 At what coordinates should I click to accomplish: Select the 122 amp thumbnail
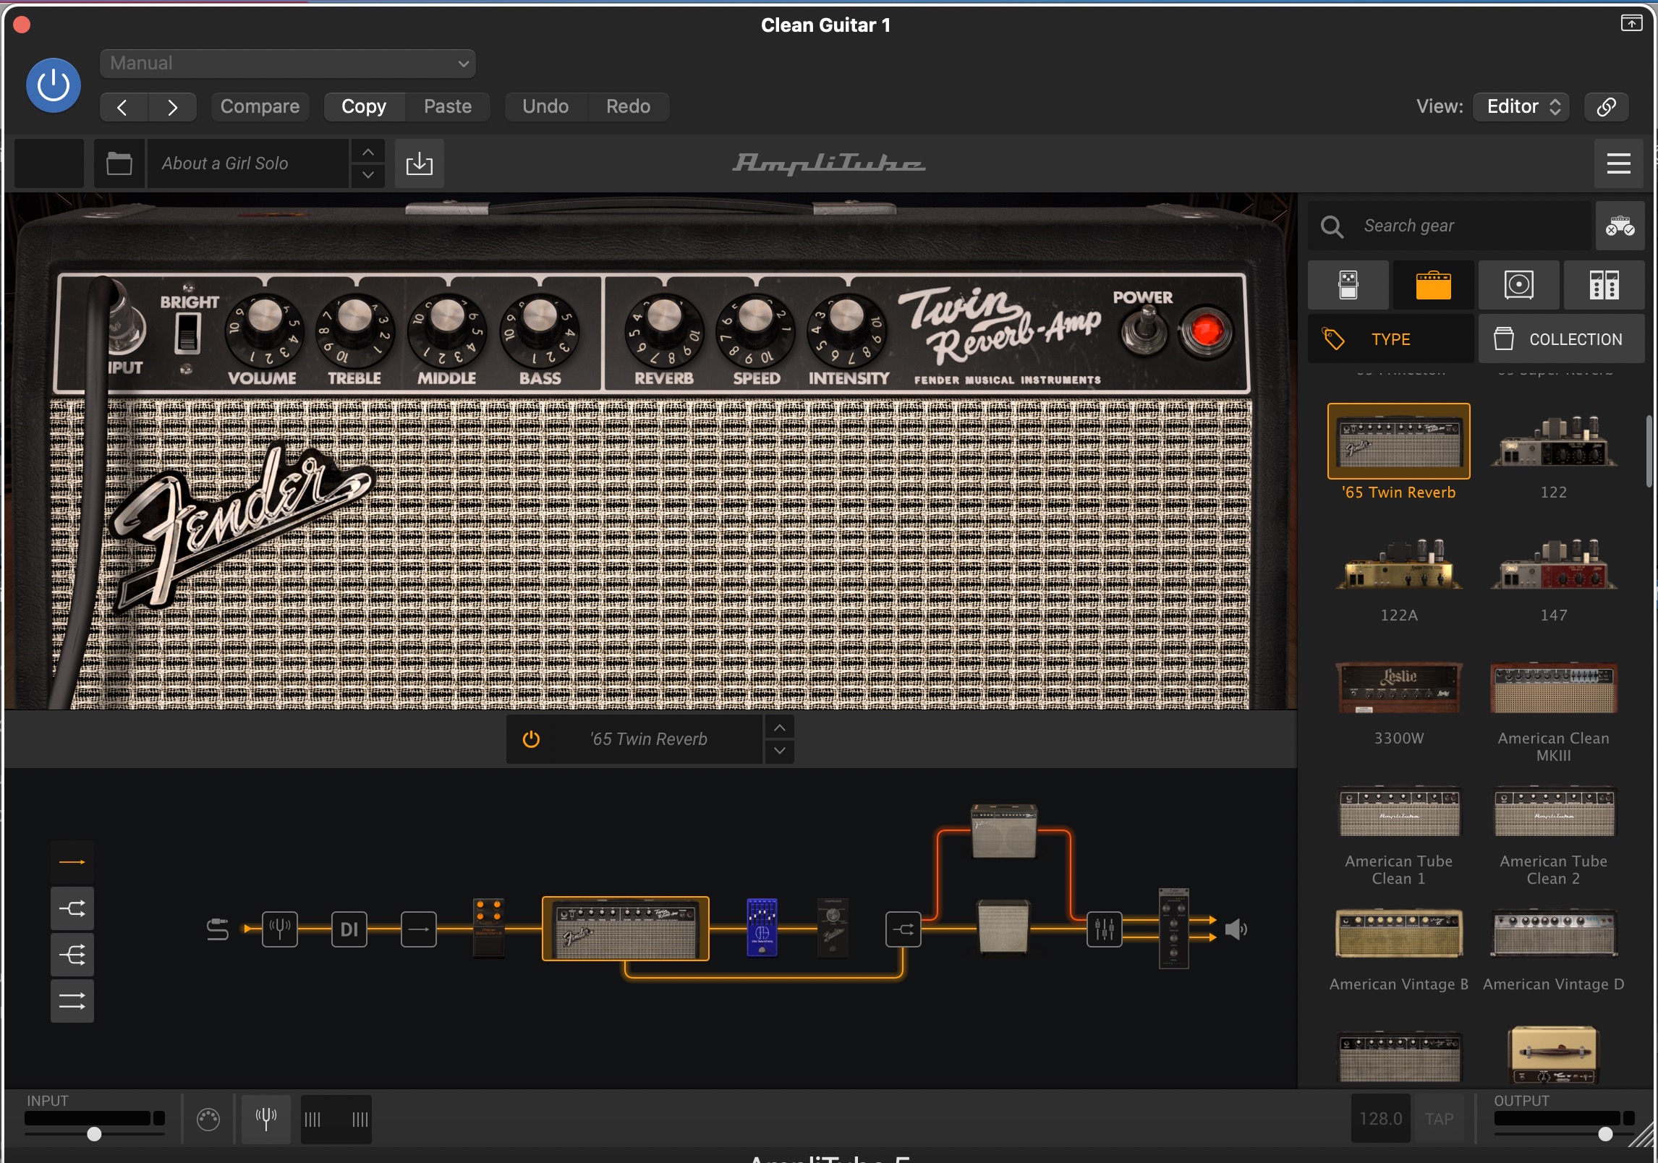pos(1554,441)
